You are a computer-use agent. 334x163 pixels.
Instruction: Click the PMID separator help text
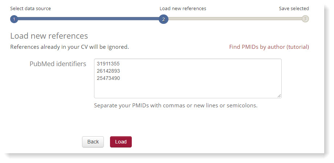(175, 106)
